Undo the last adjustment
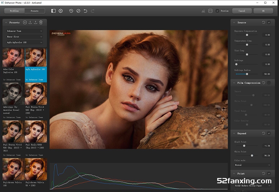This screenshot has width=279, height=192. click(85, 11)
